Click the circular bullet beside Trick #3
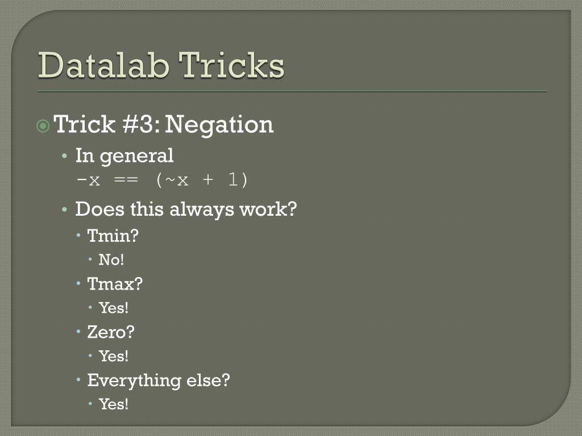 [43, 125]
